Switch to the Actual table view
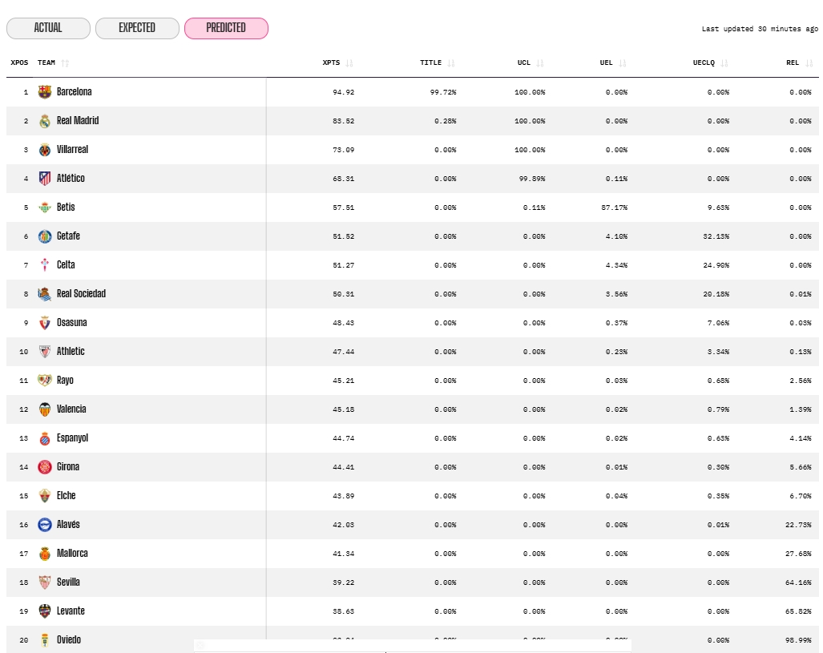This screenshot has height=653, width=823. (48, 28)
